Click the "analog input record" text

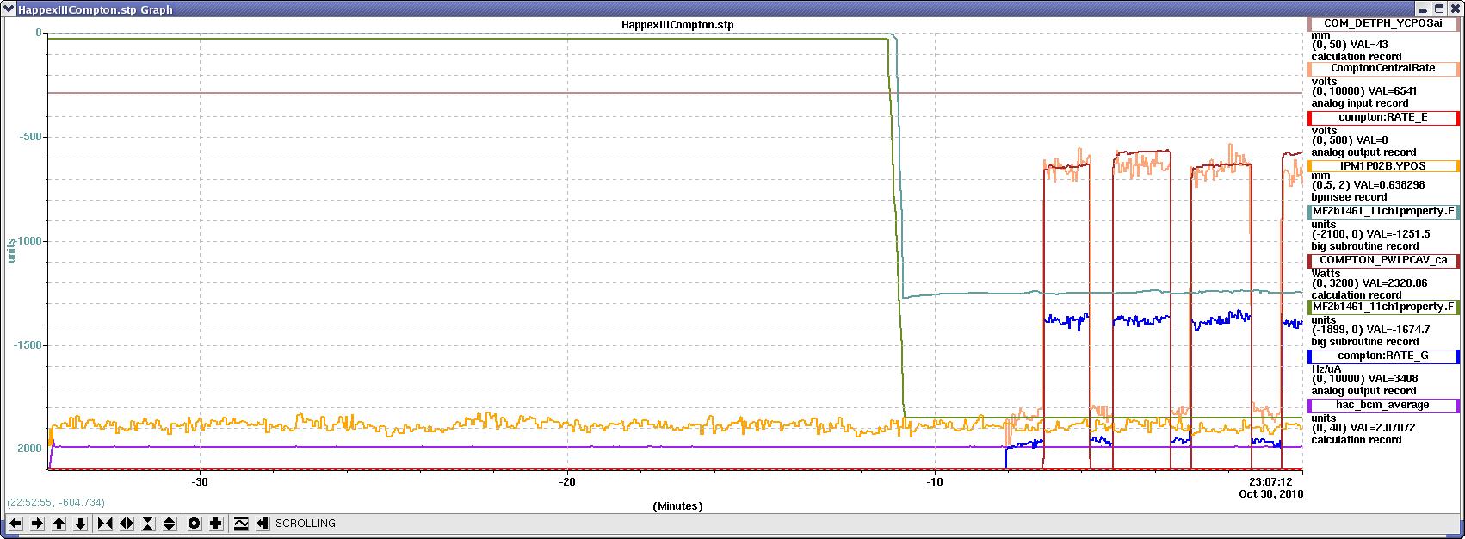pos(1360,103)
